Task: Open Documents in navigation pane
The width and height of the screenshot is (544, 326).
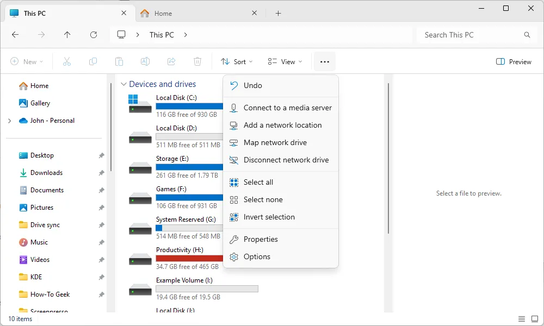Action: [41, 190]
